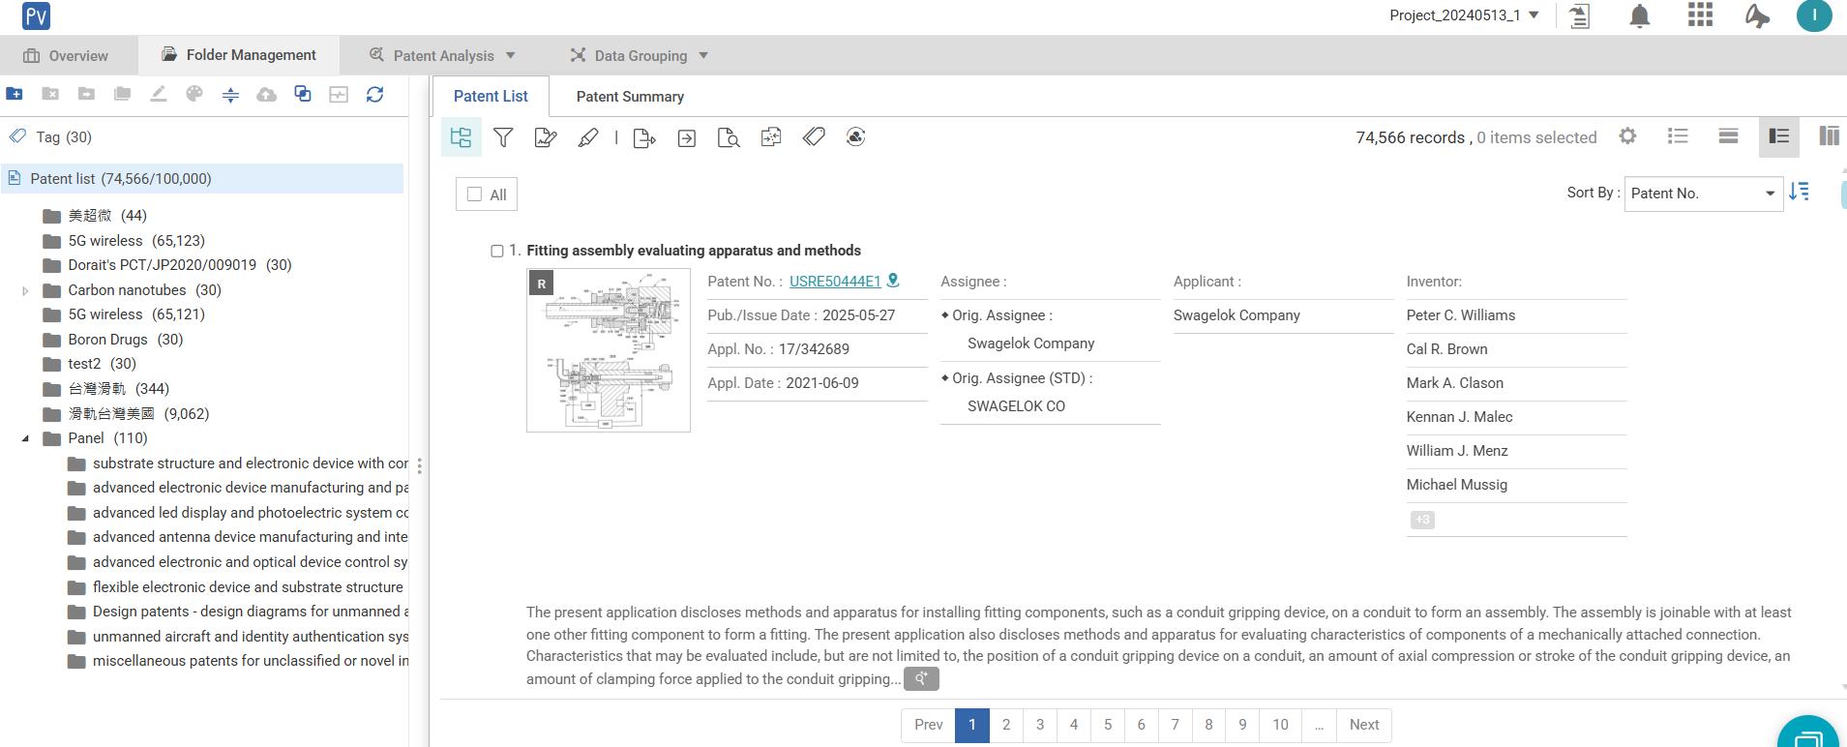
Task: Select the highlighter tool icon
Action: [x=588, y=137]
